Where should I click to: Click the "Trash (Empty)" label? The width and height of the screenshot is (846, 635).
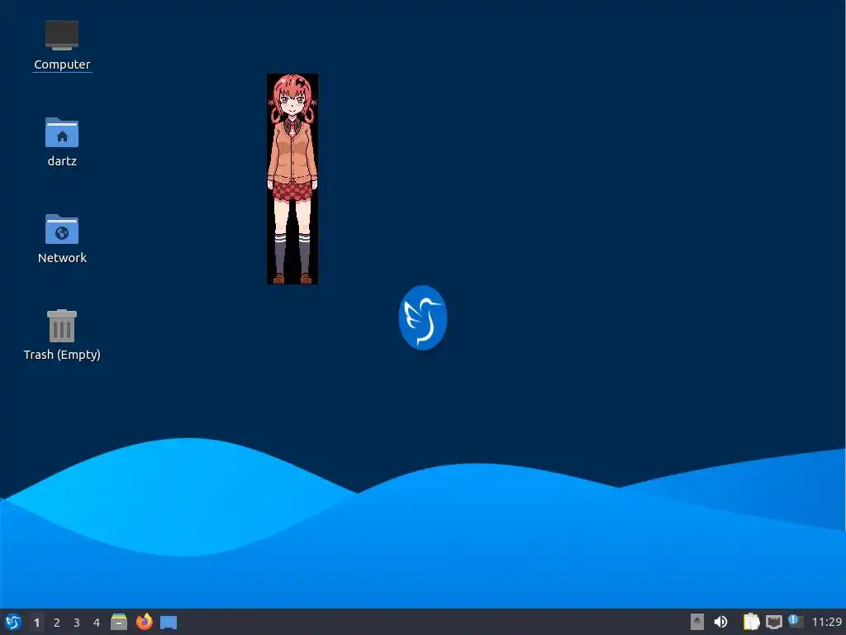(x=62, y=354)
